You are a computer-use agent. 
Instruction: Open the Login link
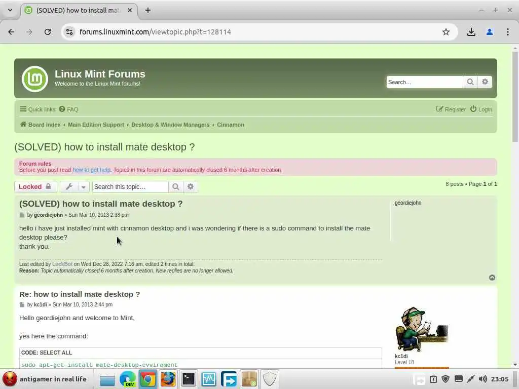tap(481, 109)
